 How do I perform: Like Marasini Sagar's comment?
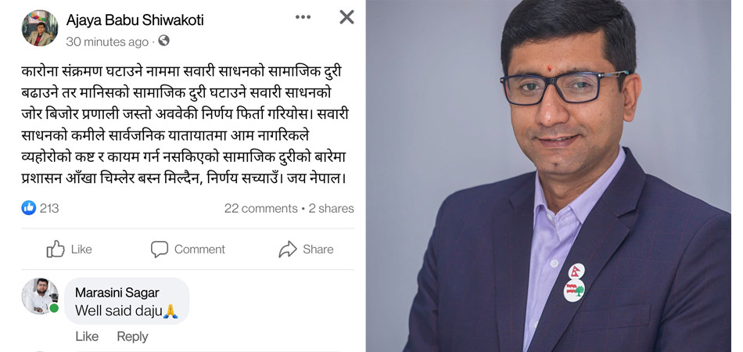pos(87,336)
